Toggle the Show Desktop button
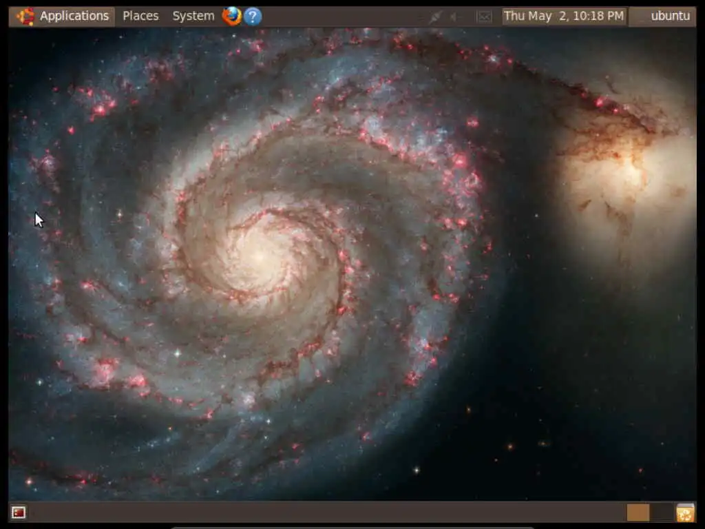 pos(19,512)
